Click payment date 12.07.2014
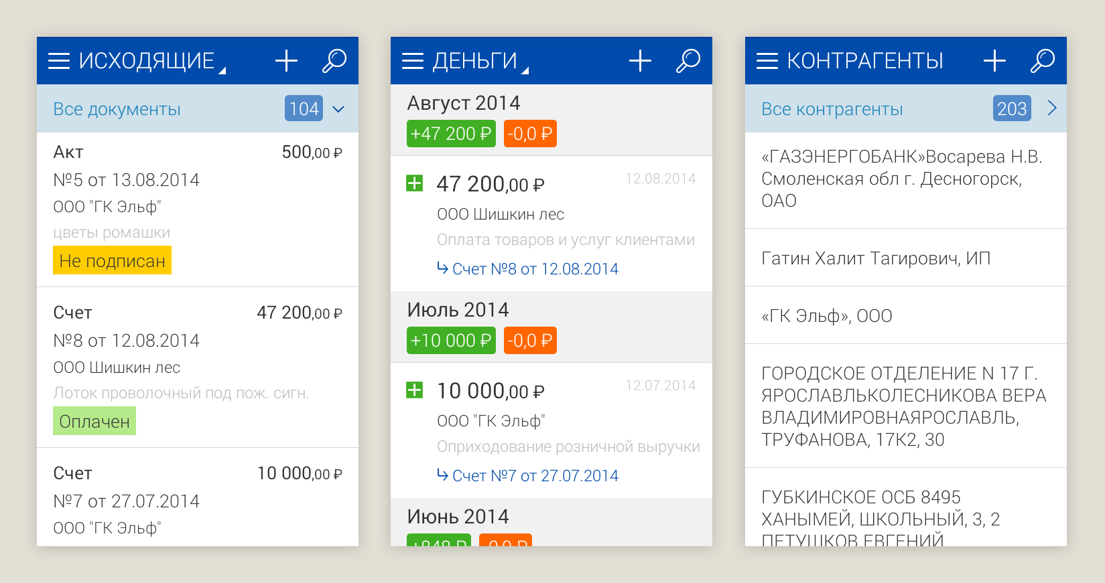 661,386
